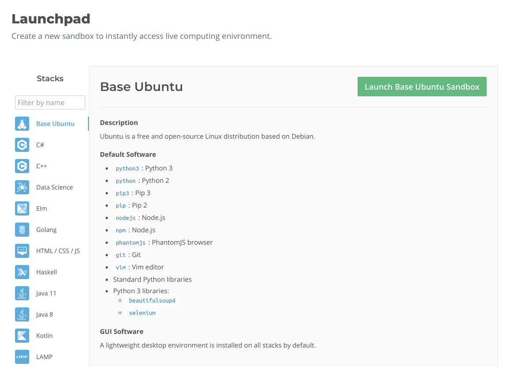Click the nodejs code label

126,218
